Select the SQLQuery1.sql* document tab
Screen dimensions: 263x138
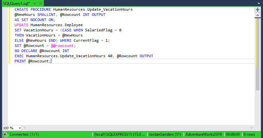17,3
